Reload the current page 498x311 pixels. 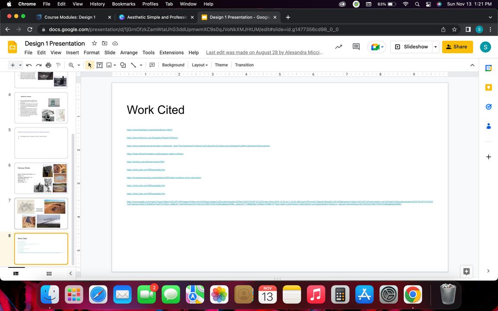(30, 29)
